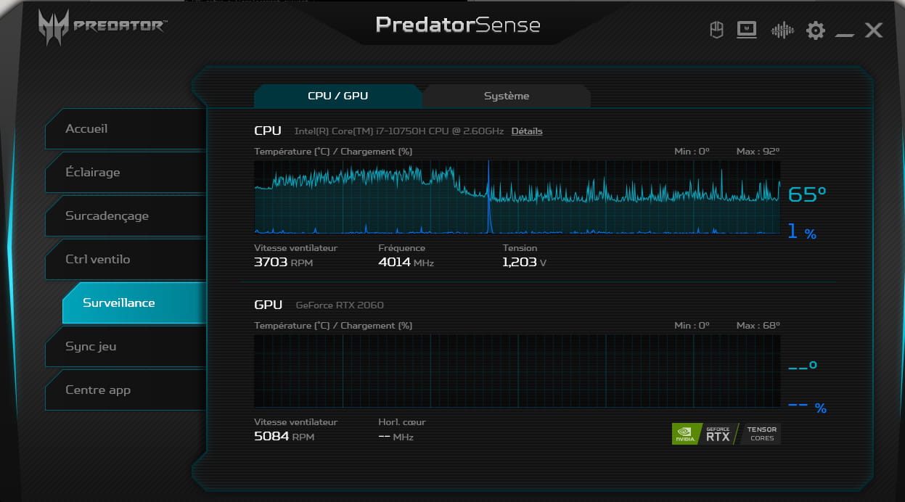The height and width of the screenshot is (502, 905).
Task: Click the Predator logo at top left
Action: (x=102, y=28)
